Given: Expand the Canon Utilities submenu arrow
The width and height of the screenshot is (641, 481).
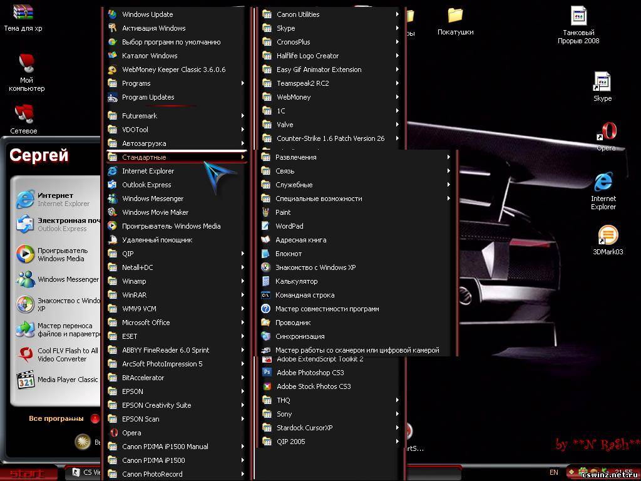Looking at the screenshot, I should pyautogui.click(x=397, y=14).
